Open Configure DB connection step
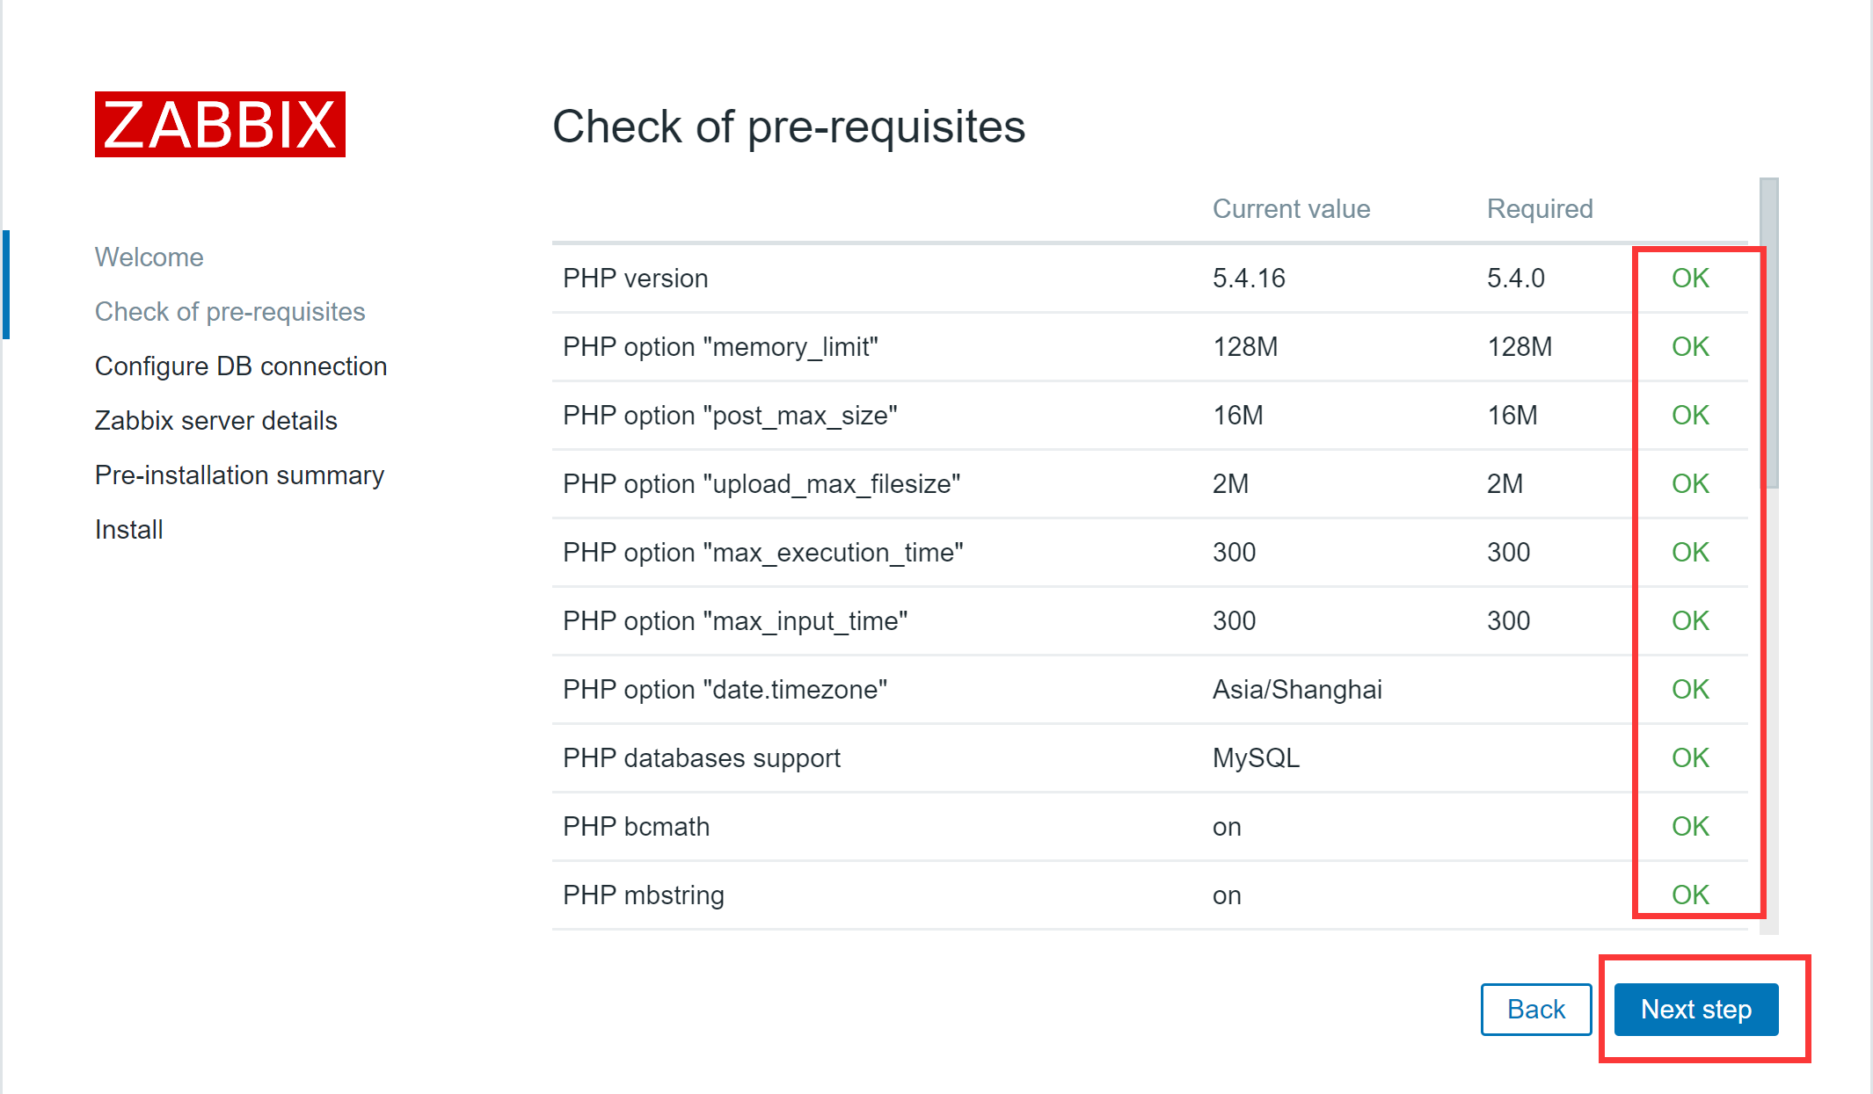Screen dimensions: 1873x1094 click(x=240, y=366)
